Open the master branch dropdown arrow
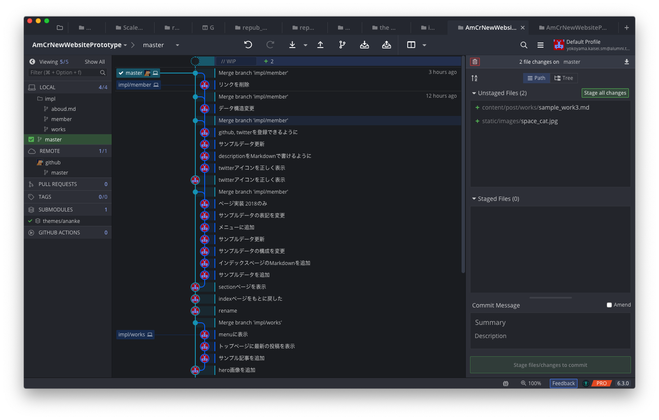659x420 pixels. coord(177,45)
